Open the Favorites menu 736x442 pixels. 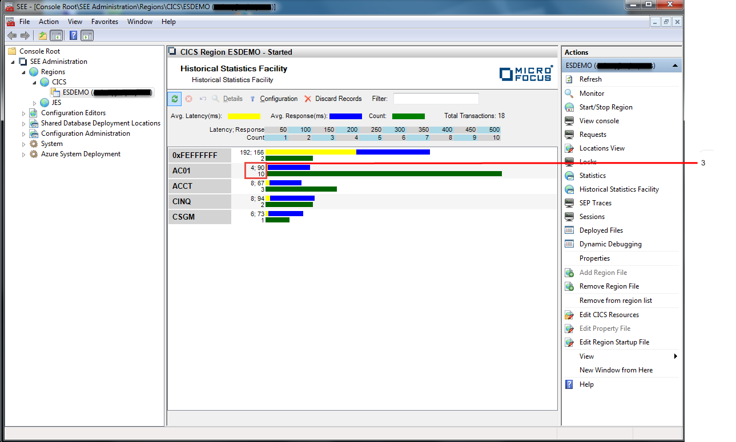(104, 22)
